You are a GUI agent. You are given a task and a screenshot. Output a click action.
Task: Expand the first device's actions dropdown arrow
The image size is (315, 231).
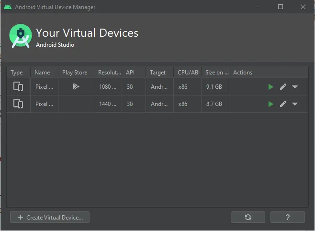[295, 87]
